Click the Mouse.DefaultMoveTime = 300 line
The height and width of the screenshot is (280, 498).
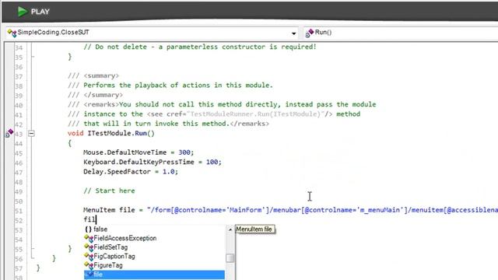pyautogui.click(x=139, y=152)
